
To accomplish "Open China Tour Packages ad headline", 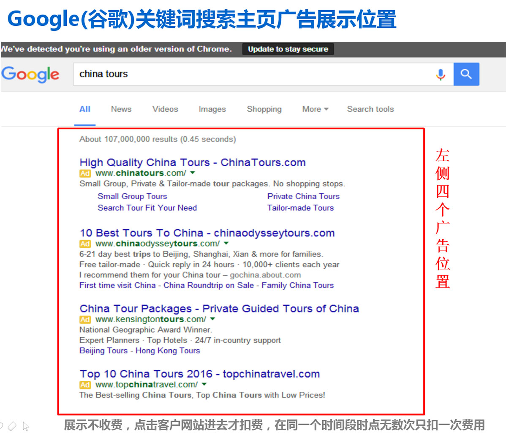I will tap(219, 309).
